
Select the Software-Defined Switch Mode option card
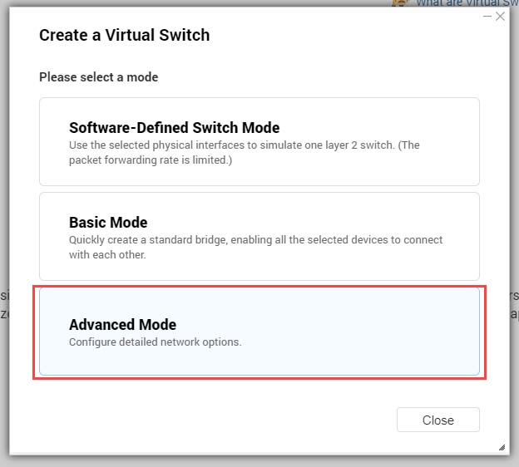click(259, 141)
